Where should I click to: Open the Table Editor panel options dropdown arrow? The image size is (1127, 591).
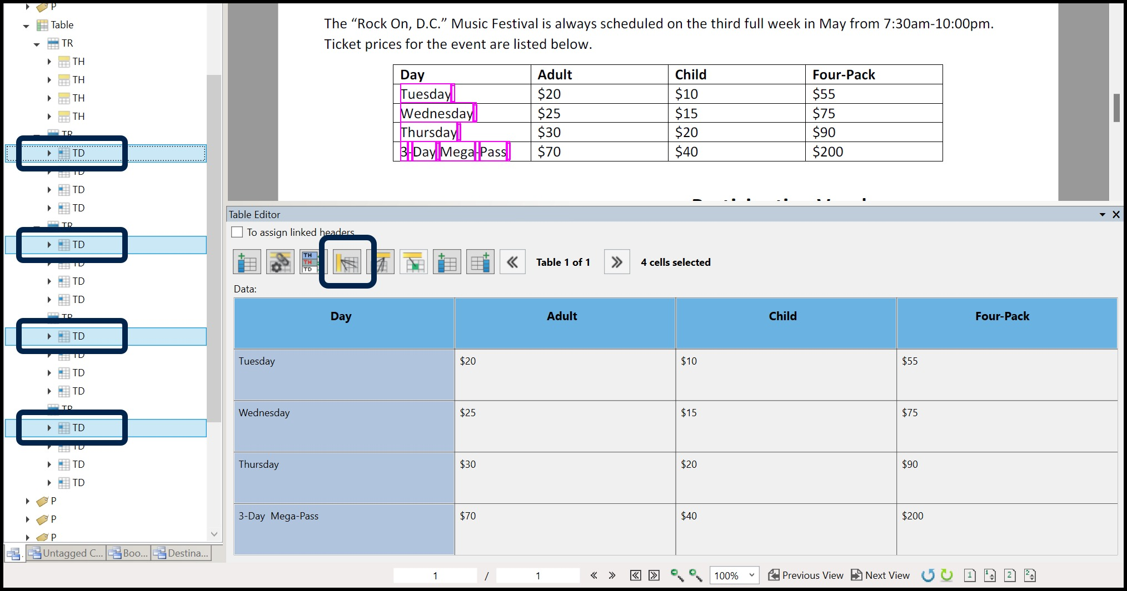point(1103,215)
